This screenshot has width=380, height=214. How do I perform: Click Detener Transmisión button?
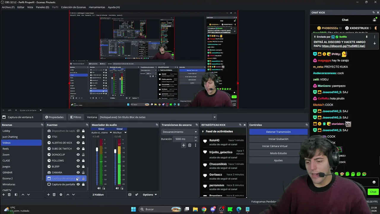(x=278, y=132)
